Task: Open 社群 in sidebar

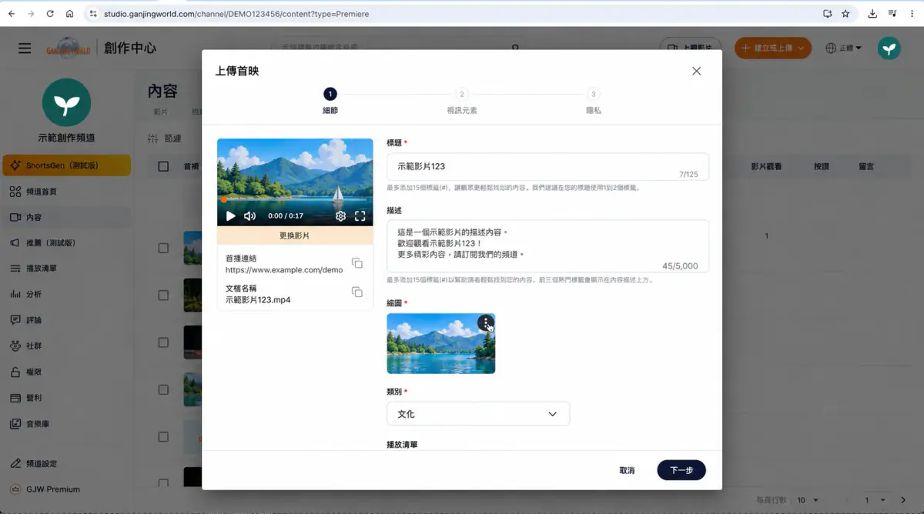Action: pos(66,346)
